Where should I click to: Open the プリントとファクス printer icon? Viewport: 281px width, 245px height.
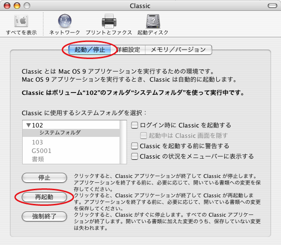(x=109, y=21)
